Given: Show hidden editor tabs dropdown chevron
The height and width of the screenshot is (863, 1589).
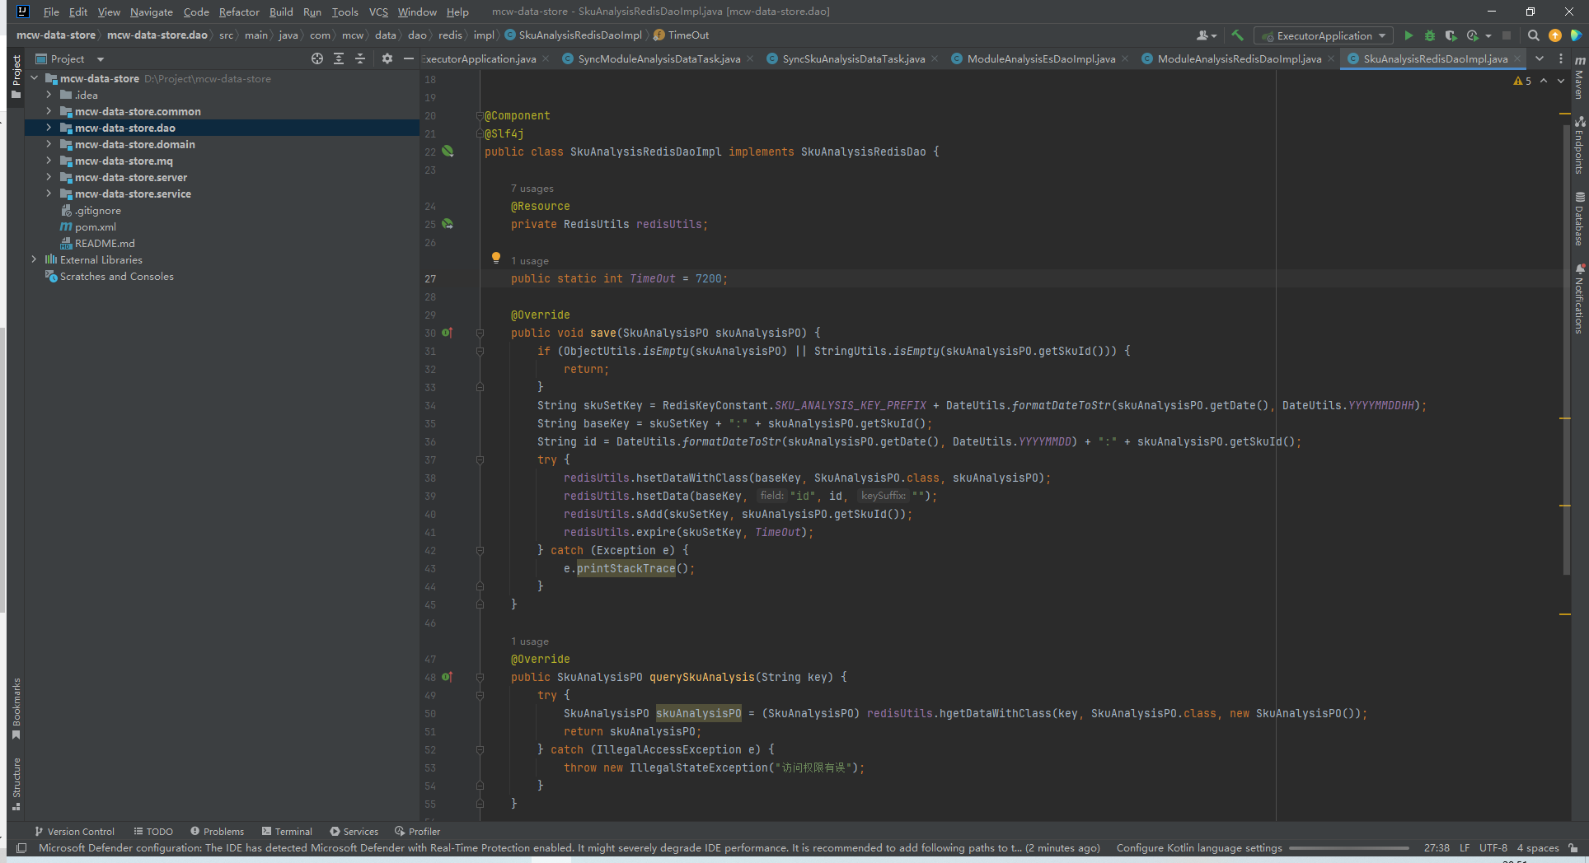Looking at the screenshot, I should click(1540, 58).
